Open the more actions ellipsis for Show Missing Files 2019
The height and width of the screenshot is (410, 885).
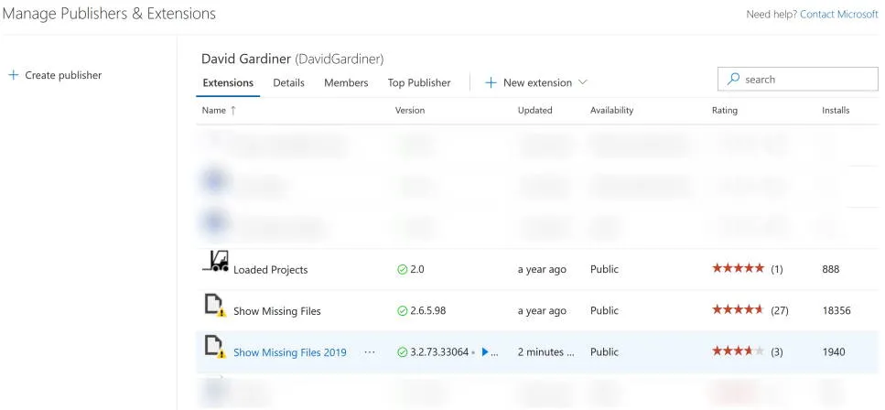[x=370, y=352]
